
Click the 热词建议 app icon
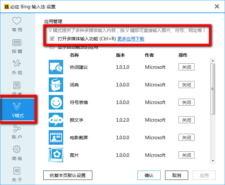coord(56,67)
